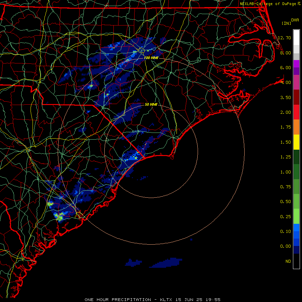The width and height of the screenshot is (302, 302).
Task: Click the [IN] units label
Action: click(x=287, y=23)
